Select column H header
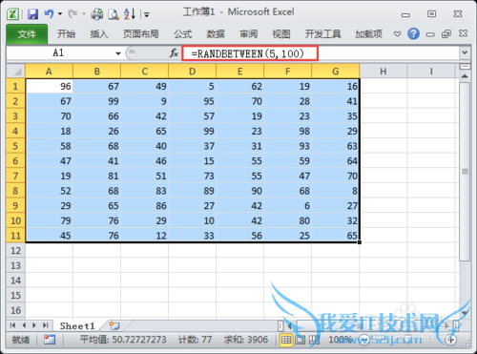Viewport: 477px width, 354px height. coord(384,71)
